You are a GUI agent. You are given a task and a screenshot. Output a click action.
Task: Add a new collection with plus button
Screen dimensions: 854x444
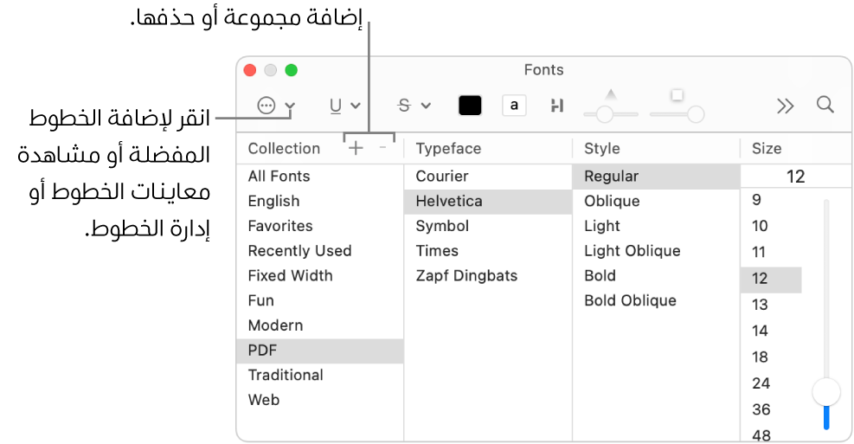tap(356, 148)
